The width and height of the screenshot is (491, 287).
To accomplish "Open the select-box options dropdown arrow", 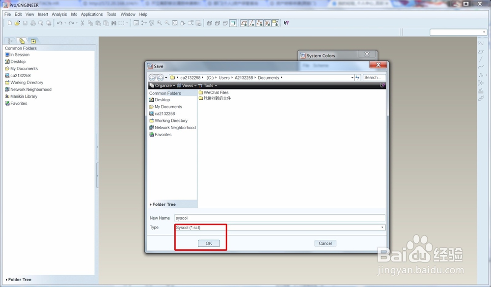I will (127, 23).
